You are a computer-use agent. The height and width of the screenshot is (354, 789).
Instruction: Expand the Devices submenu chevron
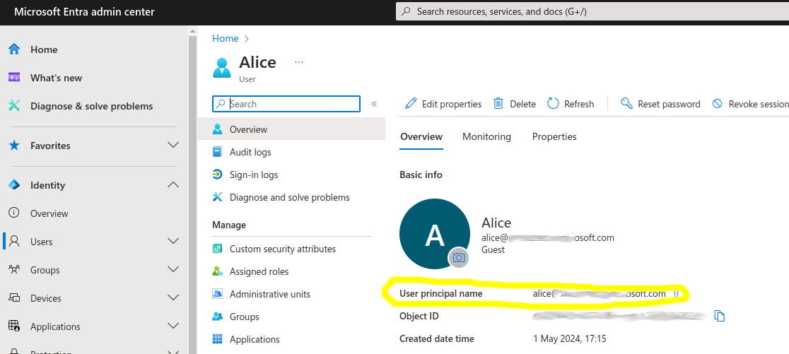tap(173, 298)
